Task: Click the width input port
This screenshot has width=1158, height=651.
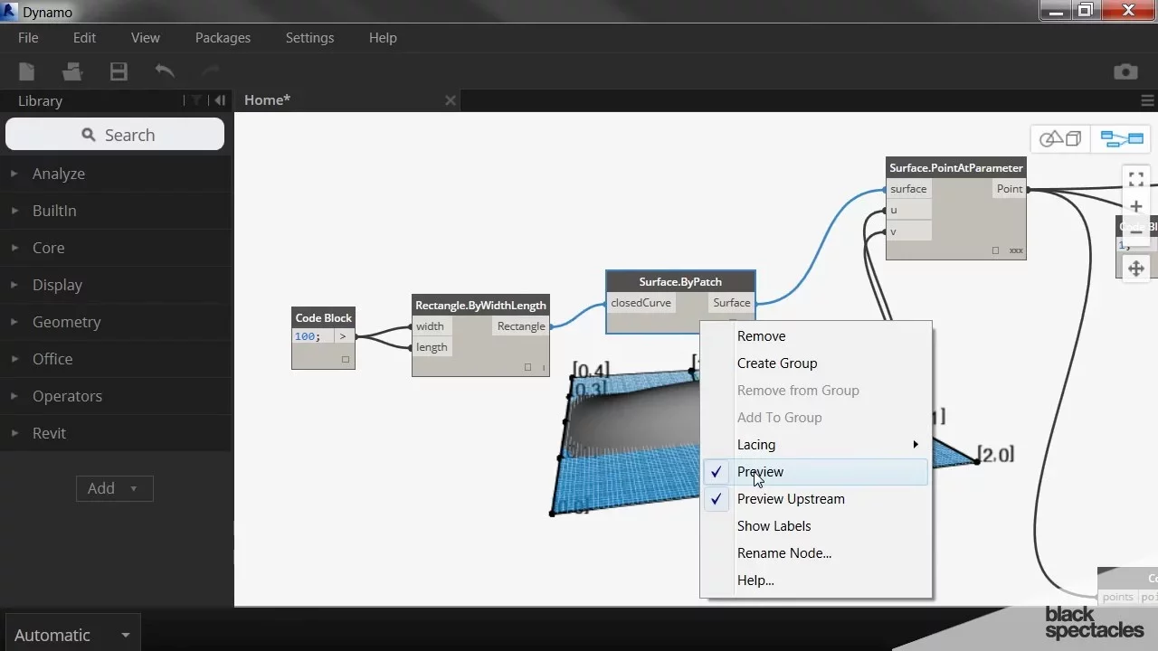Action: [x=431, y=326]
